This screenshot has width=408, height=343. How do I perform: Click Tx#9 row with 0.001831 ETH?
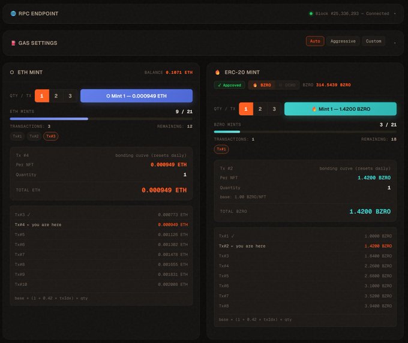point(101,275)
